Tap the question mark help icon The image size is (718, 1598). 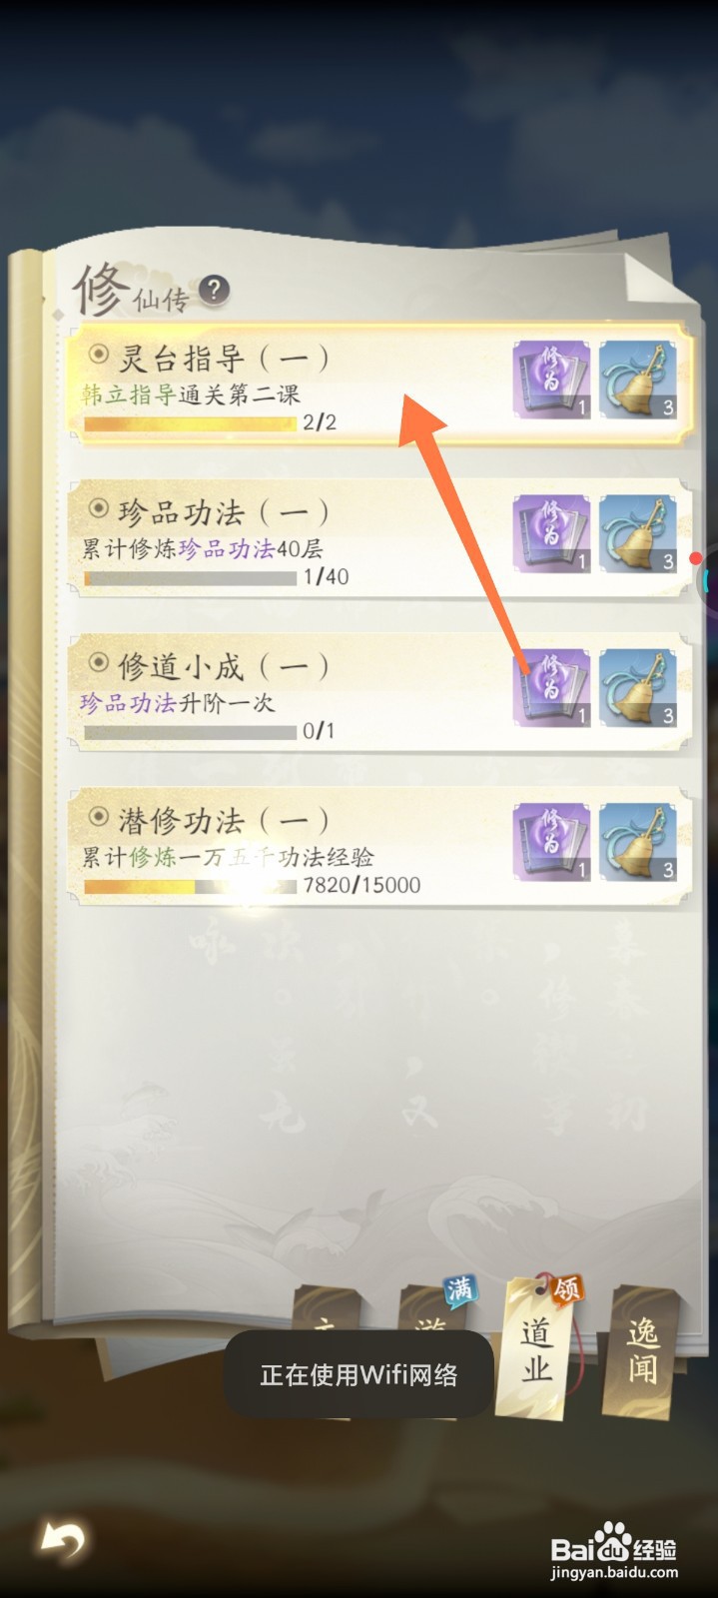pyautogui.click(x=214, y=291)
